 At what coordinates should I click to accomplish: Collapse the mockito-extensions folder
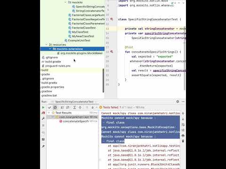pos(50,49)
